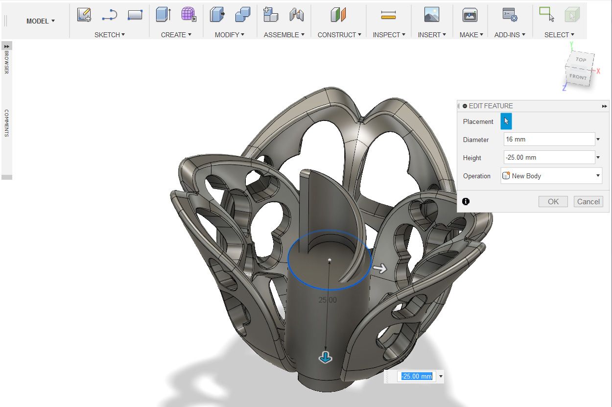Expand the CREATE dropdown menu
The height and width of the screenshot is (407, 612).
point(175,35)
